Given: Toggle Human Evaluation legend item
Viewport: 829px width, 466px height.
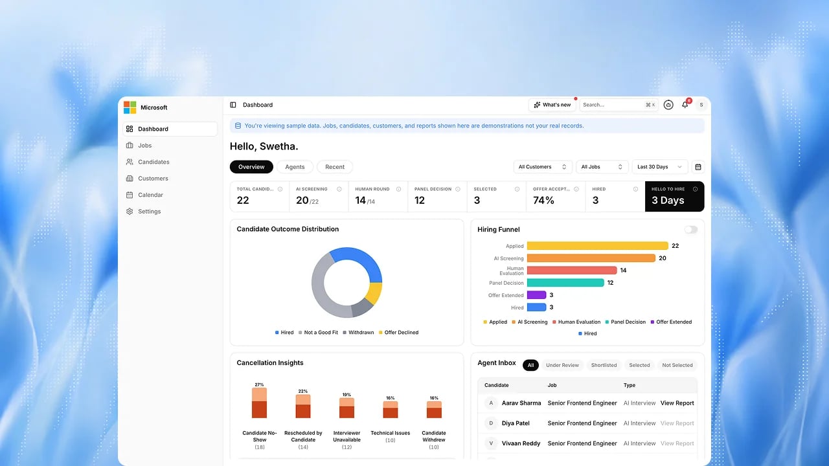Looking at the screenshot, I should click(x=576, y=322).
